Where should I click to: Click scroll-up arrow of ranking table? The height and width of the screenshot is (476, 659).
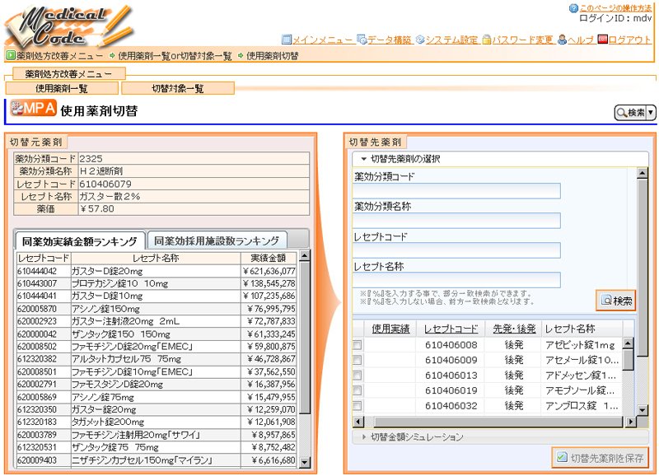(x=305, y=255)
